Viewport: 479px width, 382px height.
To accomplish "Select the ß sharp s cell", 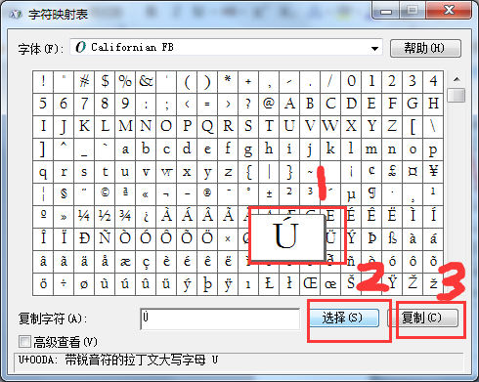I will pyautogui.click(x=392, y=238).
